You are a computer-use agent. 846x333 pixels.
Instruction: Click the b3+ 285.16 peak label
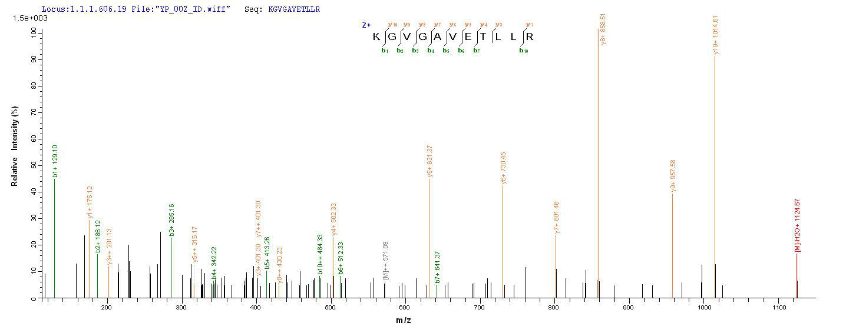pyautogui.click(x=171, y=220)
